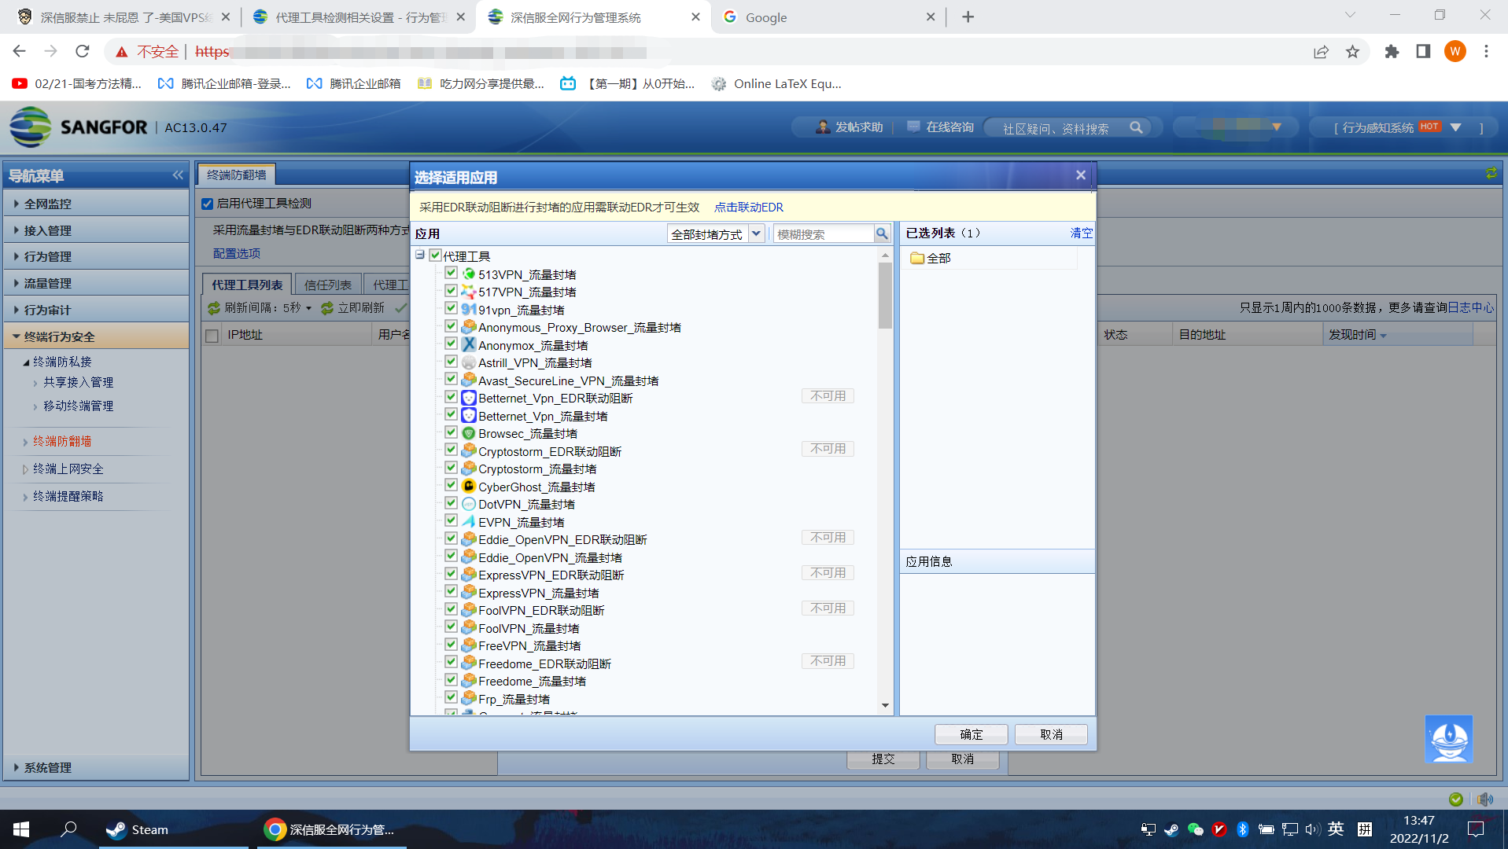Close the 选择适用应用 dialog with X icon
1508x849 pixels.
[x=1081, y=175]
